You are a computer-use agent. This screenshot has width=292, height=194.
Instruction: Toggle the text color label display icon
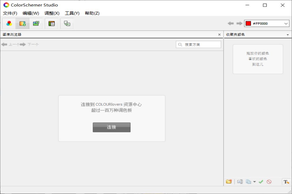(286, 182)
